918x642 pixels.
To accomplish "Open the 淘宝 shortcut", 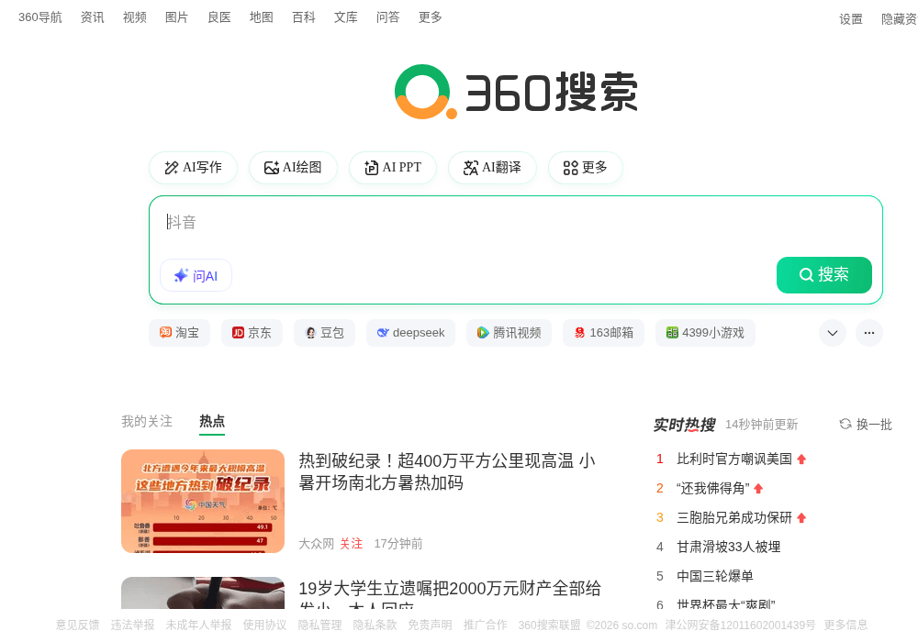I will pyautogui.click(x=179, y=333).
